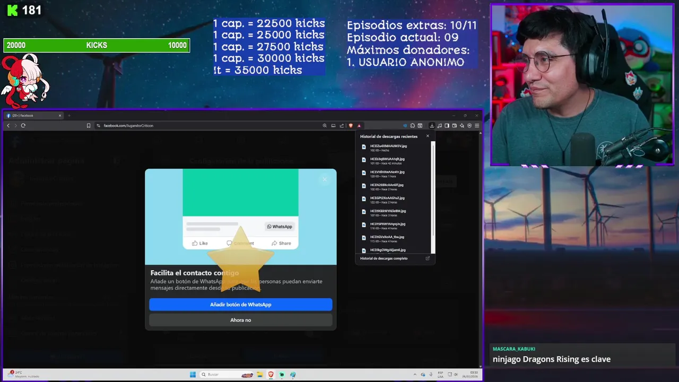679x382 pixels.
Task: Open downloaded file HCD1SPXWYAApqJx.jpg
Action: pyautogui.click(x=388, y=224)
